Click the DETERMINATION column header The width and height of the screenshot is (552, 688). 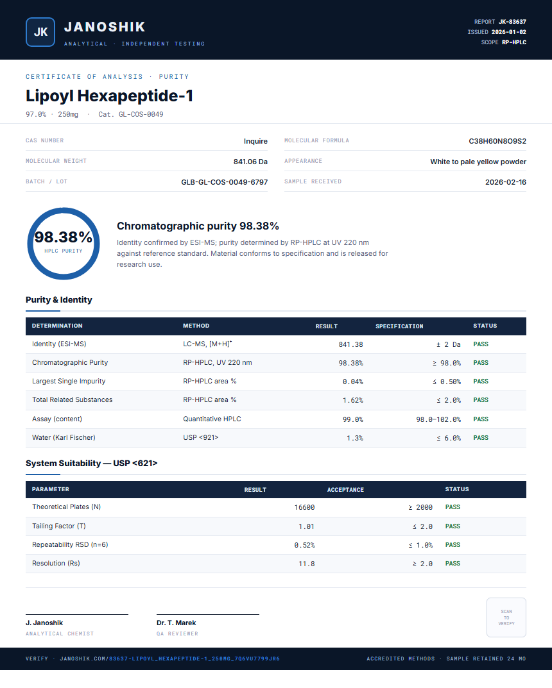pyautogui.click(x=57, y=326)
